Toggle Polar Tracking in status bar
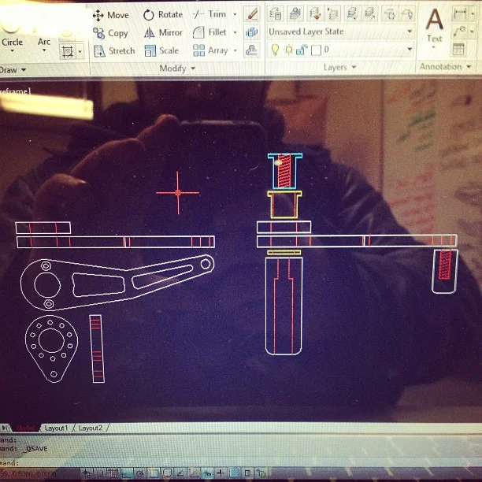The height and width of the screenshot is (482, 482). tap(140, 473)
